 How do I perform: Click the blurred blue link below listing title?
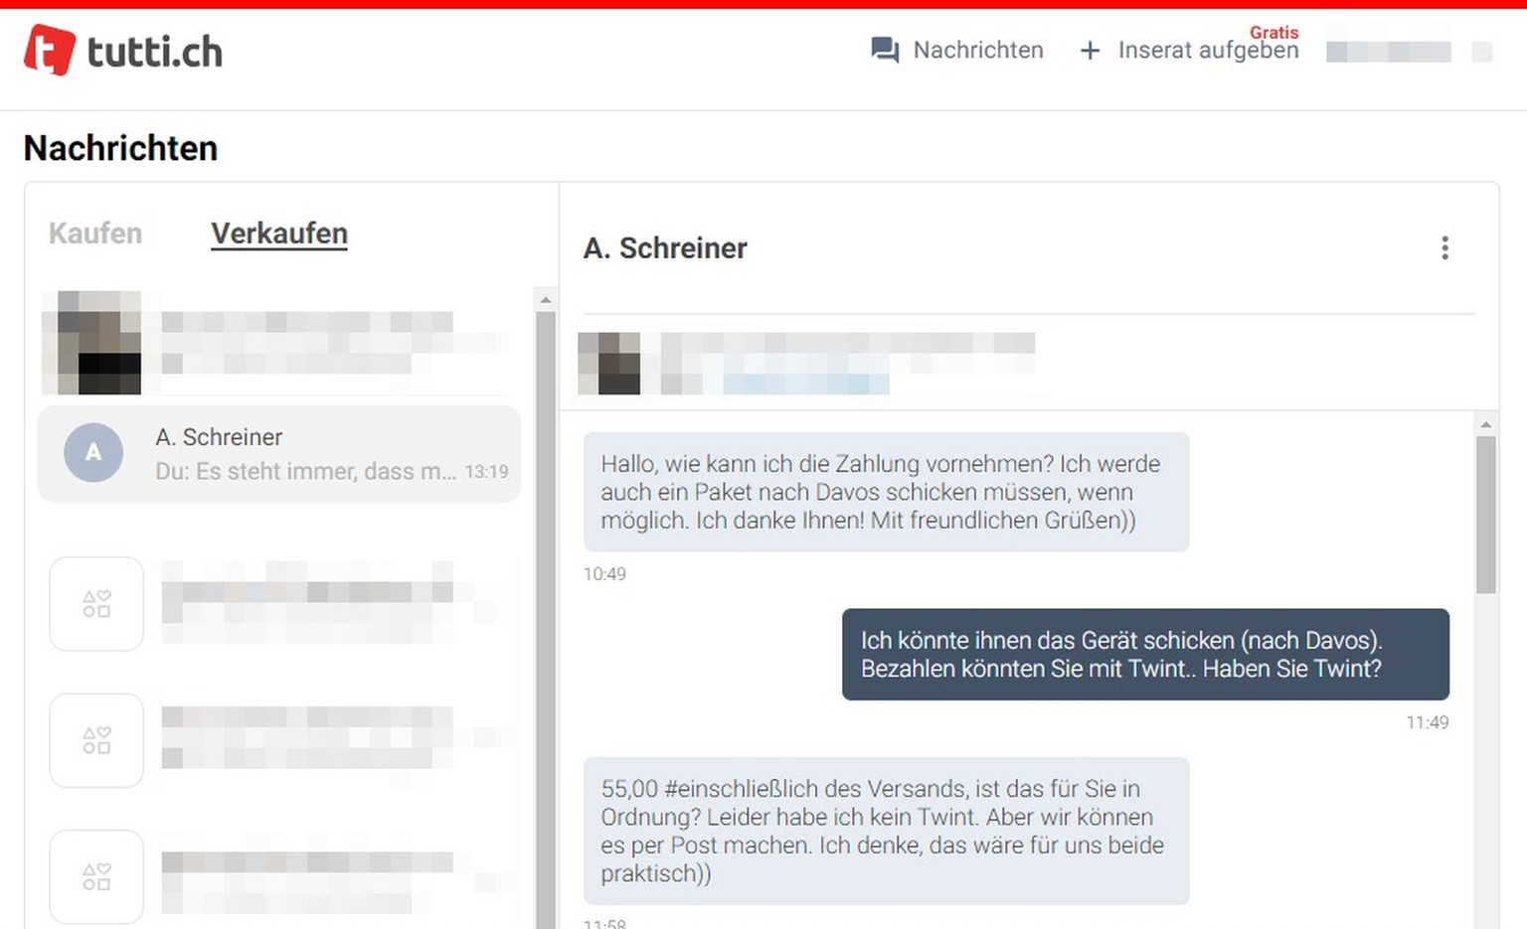click(x=805, y=385)
